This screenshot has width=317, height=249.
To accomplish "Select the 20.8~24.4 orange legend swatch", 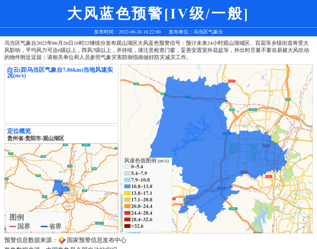I will pyautogui.click(x=127, y=206).
